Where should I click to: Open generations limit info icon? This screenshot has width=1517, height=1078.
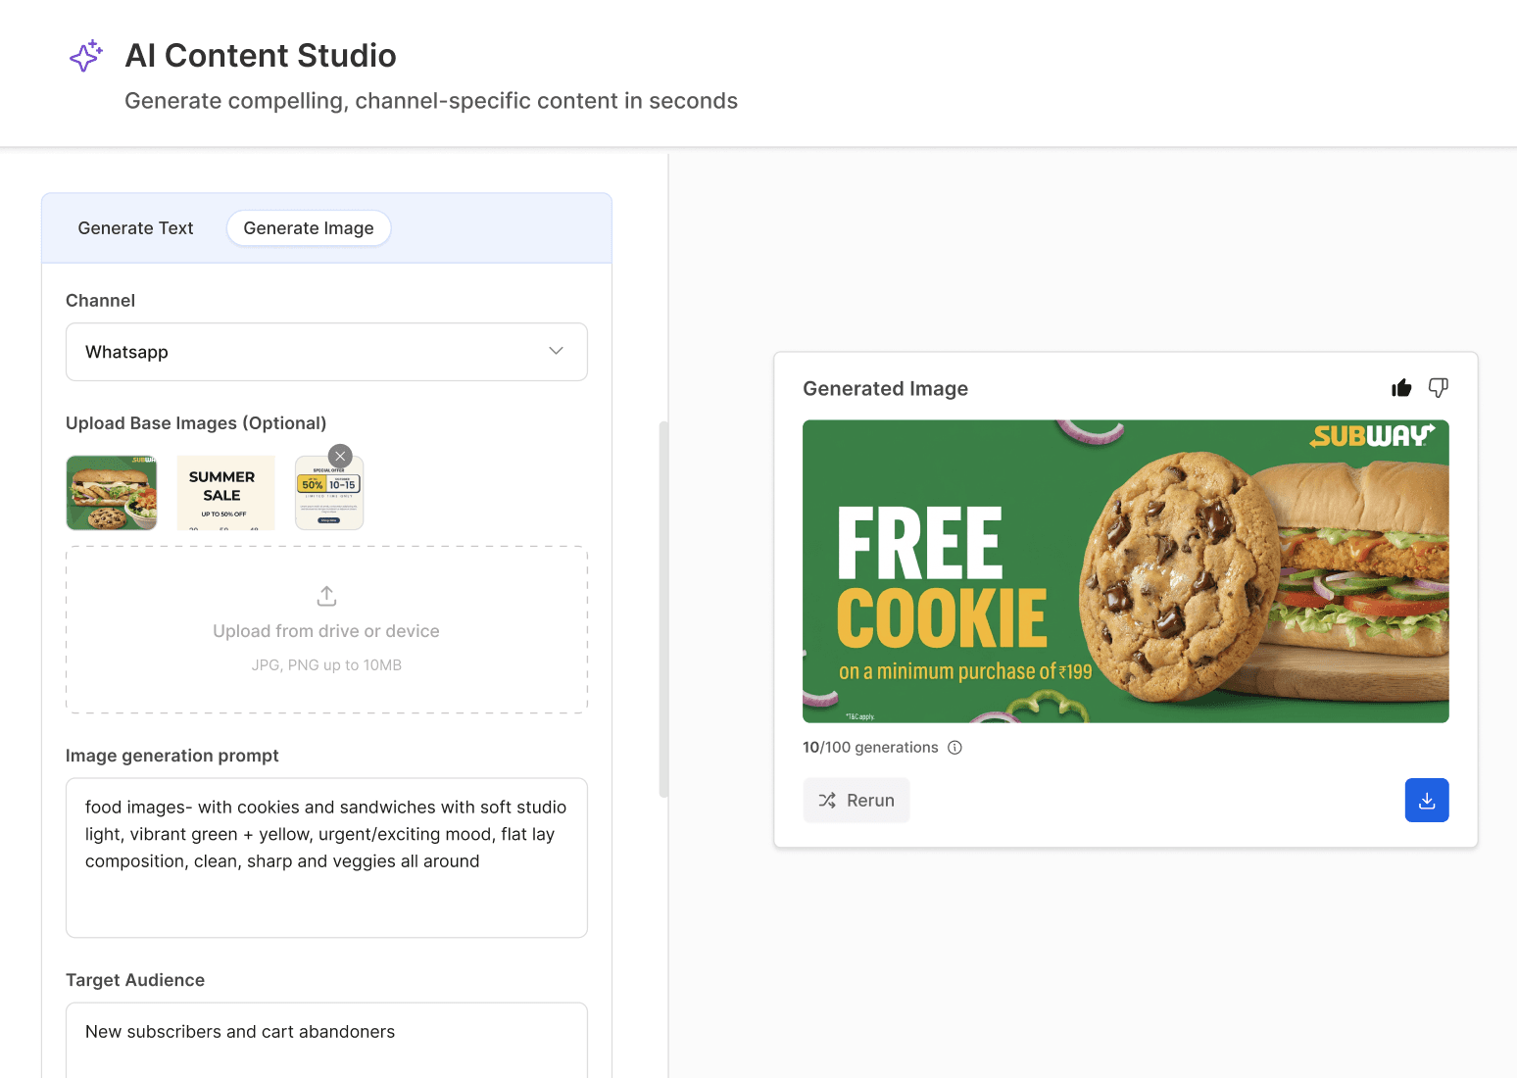(x=955, y=748)
